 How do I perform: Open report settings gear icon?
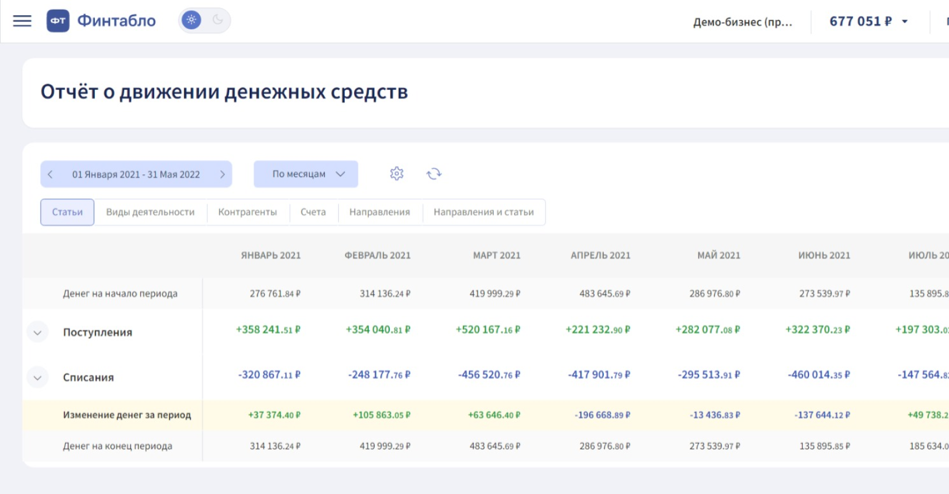tap(397, 174)
